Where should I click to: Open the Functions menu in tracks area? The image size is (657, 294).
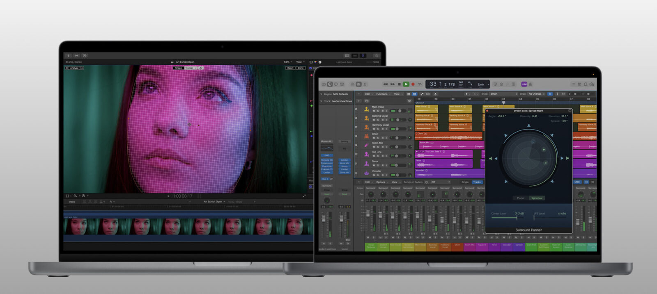(383, 94)
